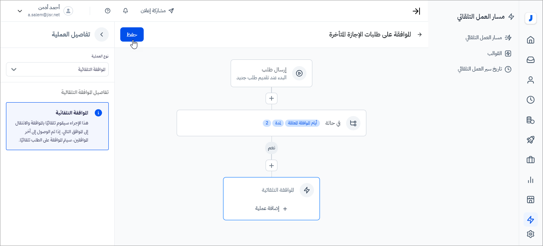543x246 pixels.
Task: Open the employees person icon
Action: [x=530, y=80]
